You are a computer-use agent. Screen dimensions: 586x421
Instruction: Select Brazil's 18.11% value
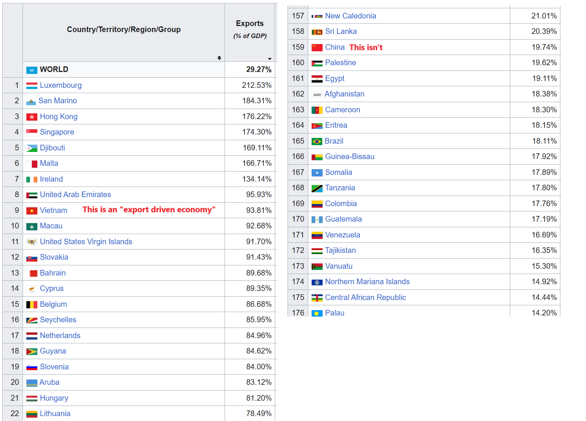[544, 141]
